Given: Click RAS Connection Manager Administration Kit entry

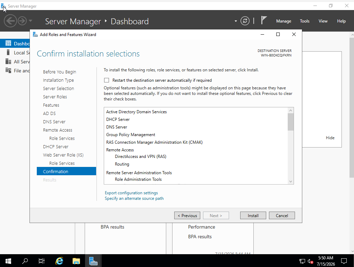Looking at the screenshot, I should (x=154, y=142).
